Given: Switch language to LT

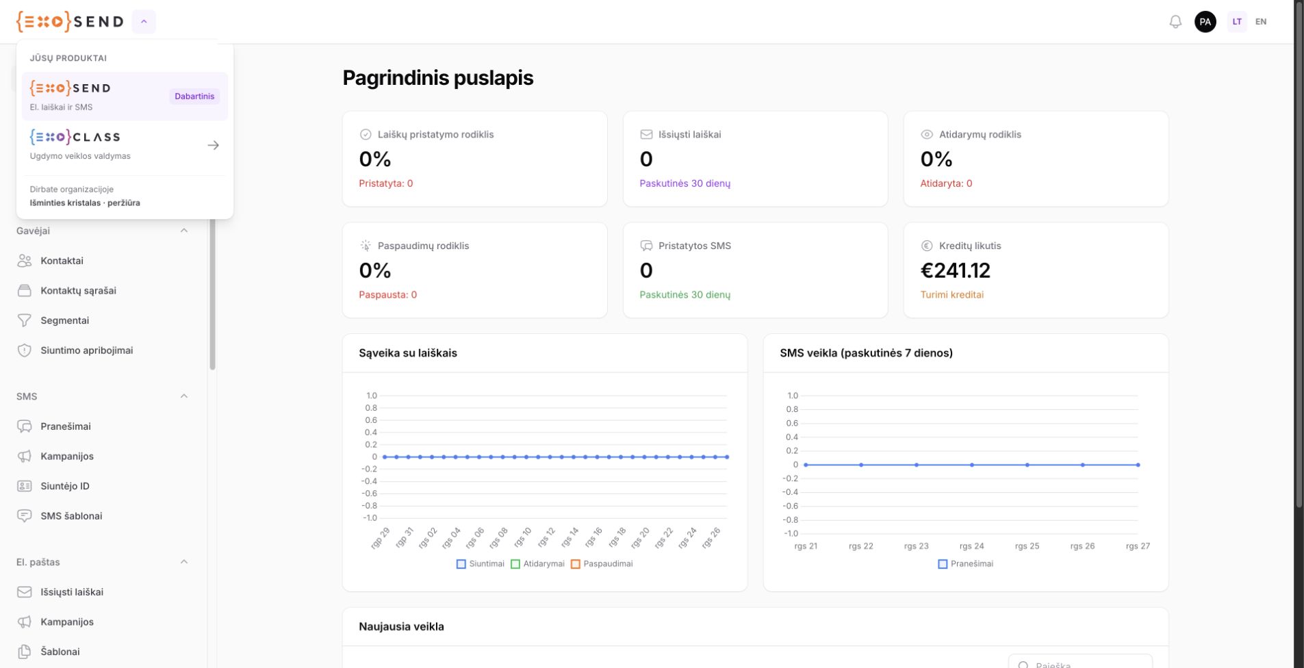Looking at the screenshot, I should [1237, 22].
